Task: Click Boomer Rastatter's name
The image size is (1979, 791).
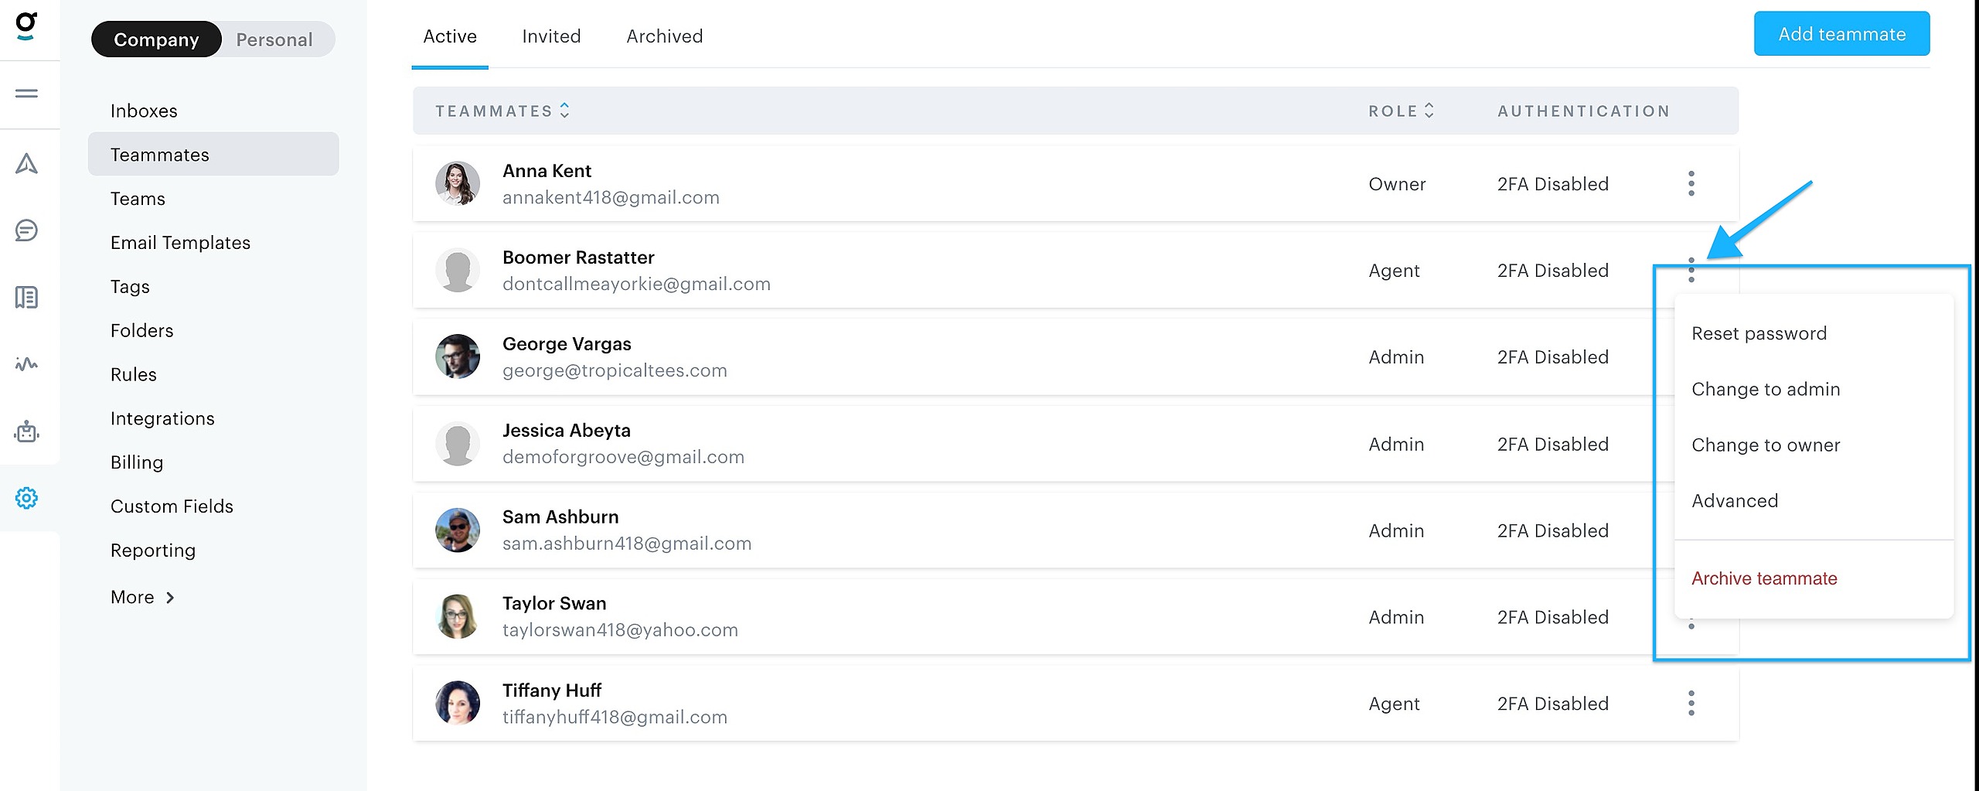Action: 578,257
